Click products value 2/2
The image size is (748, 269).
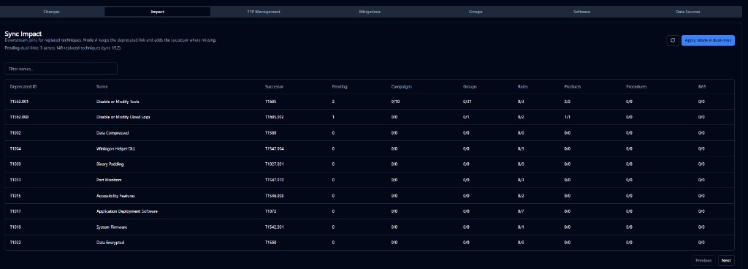tap(567, 102)
